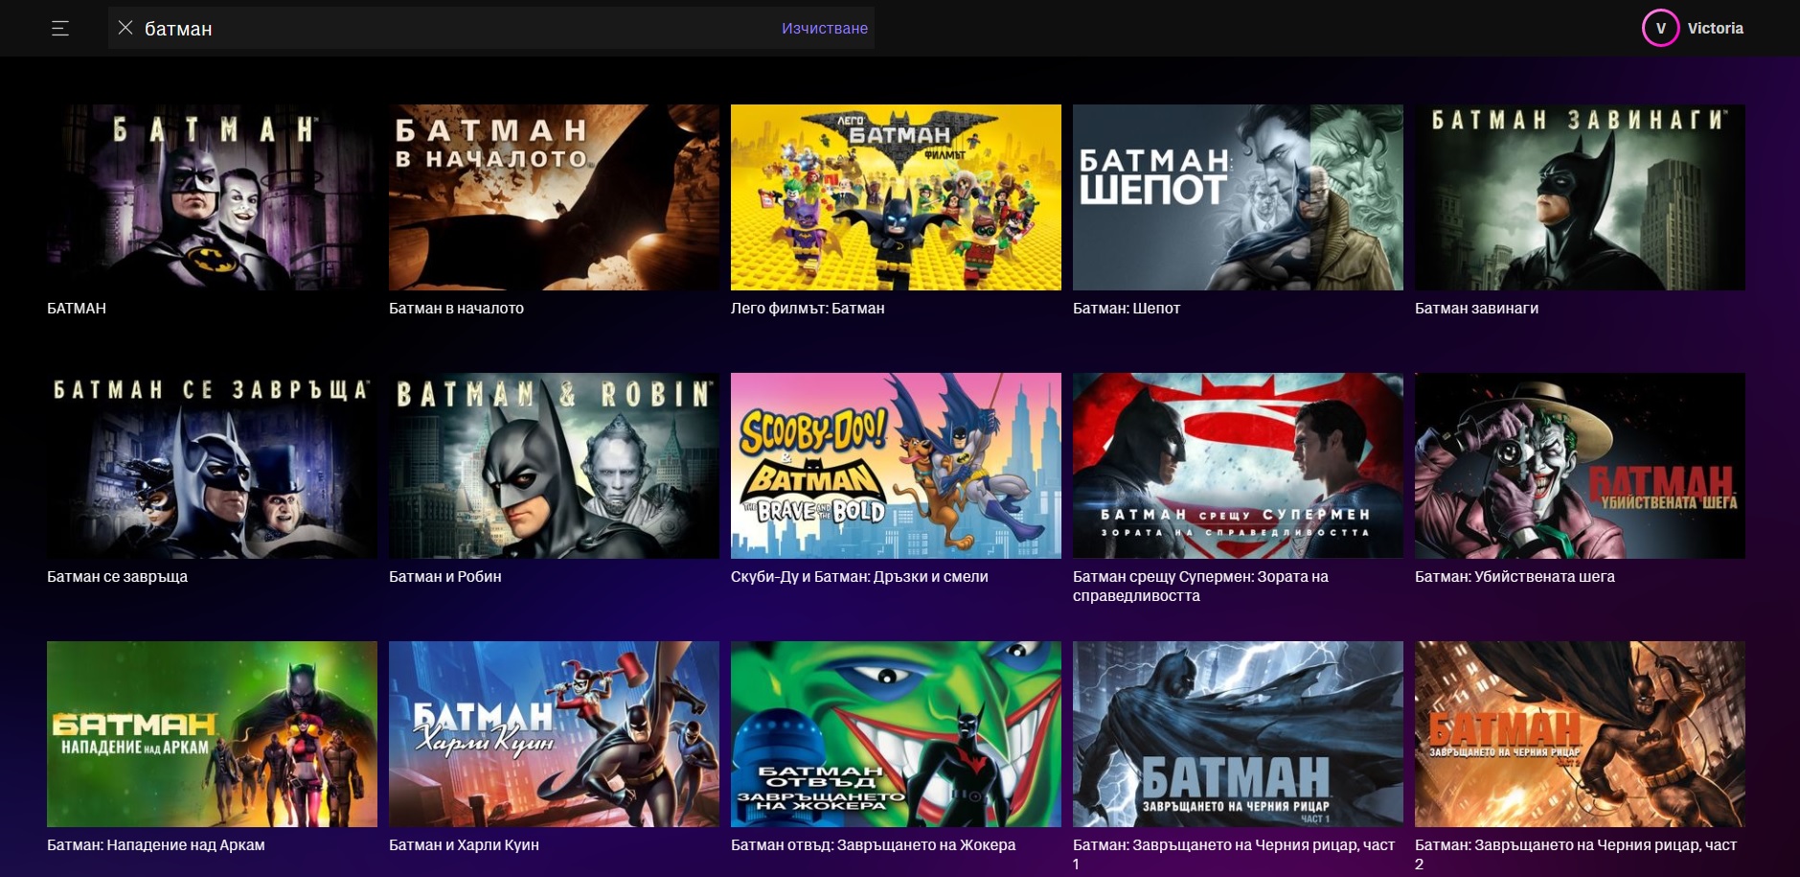The height and width of the screenshot is (877, 1800).
Task: Click the Батман: Нападение над Аркам title
Action: 156,845
